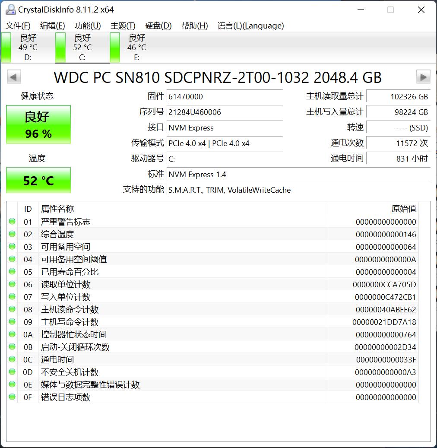Click status dot for ID 0B 启动-关闭循环次数
437x448 pixels.
coord(12,347)
